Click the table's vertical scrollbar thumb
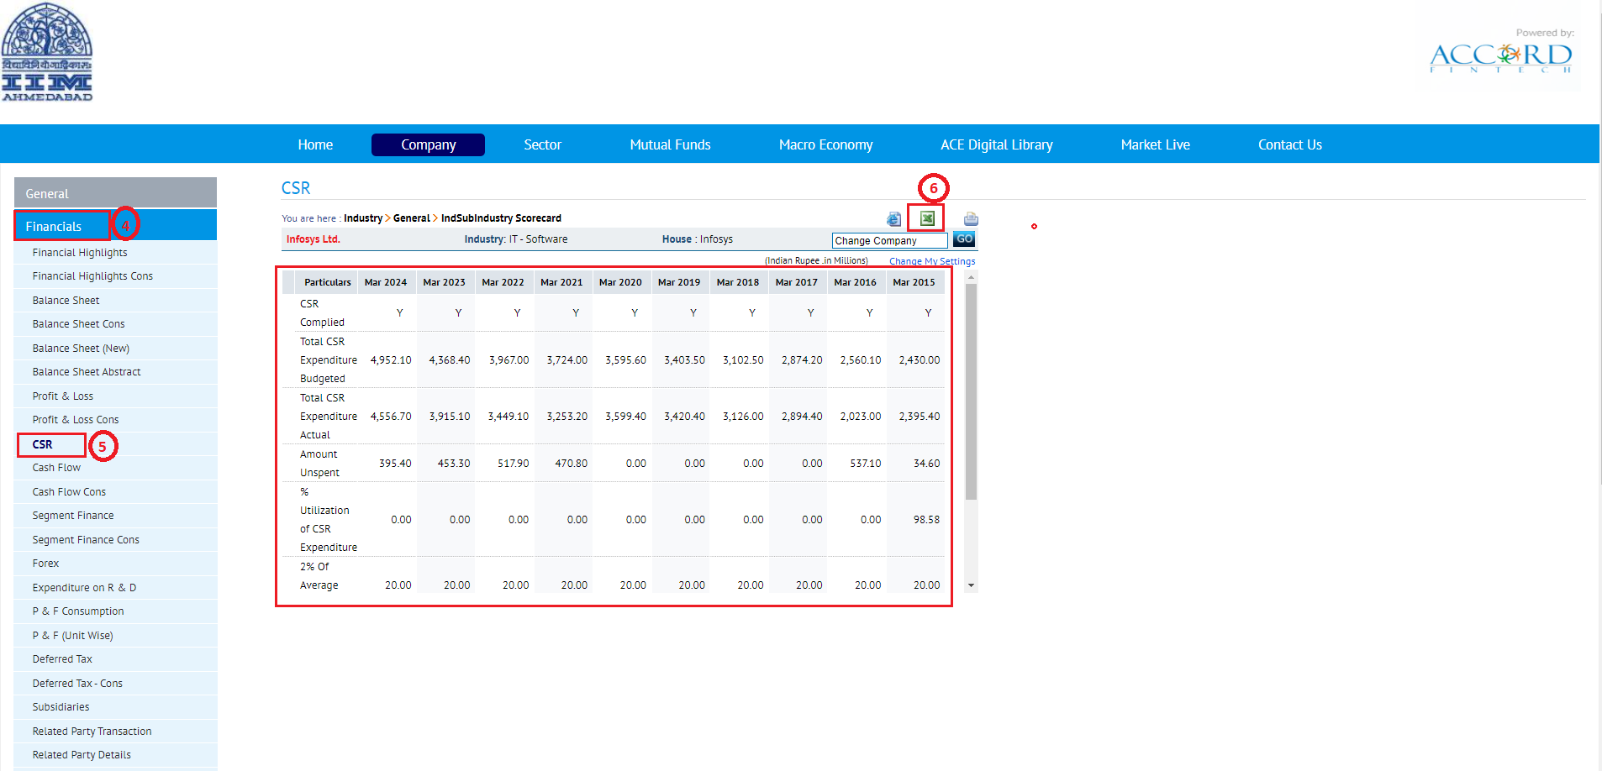 971,392
